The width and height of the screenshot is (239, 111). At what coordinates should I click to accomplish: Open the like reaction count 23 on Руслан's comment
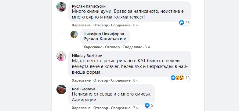pos(184,22)
